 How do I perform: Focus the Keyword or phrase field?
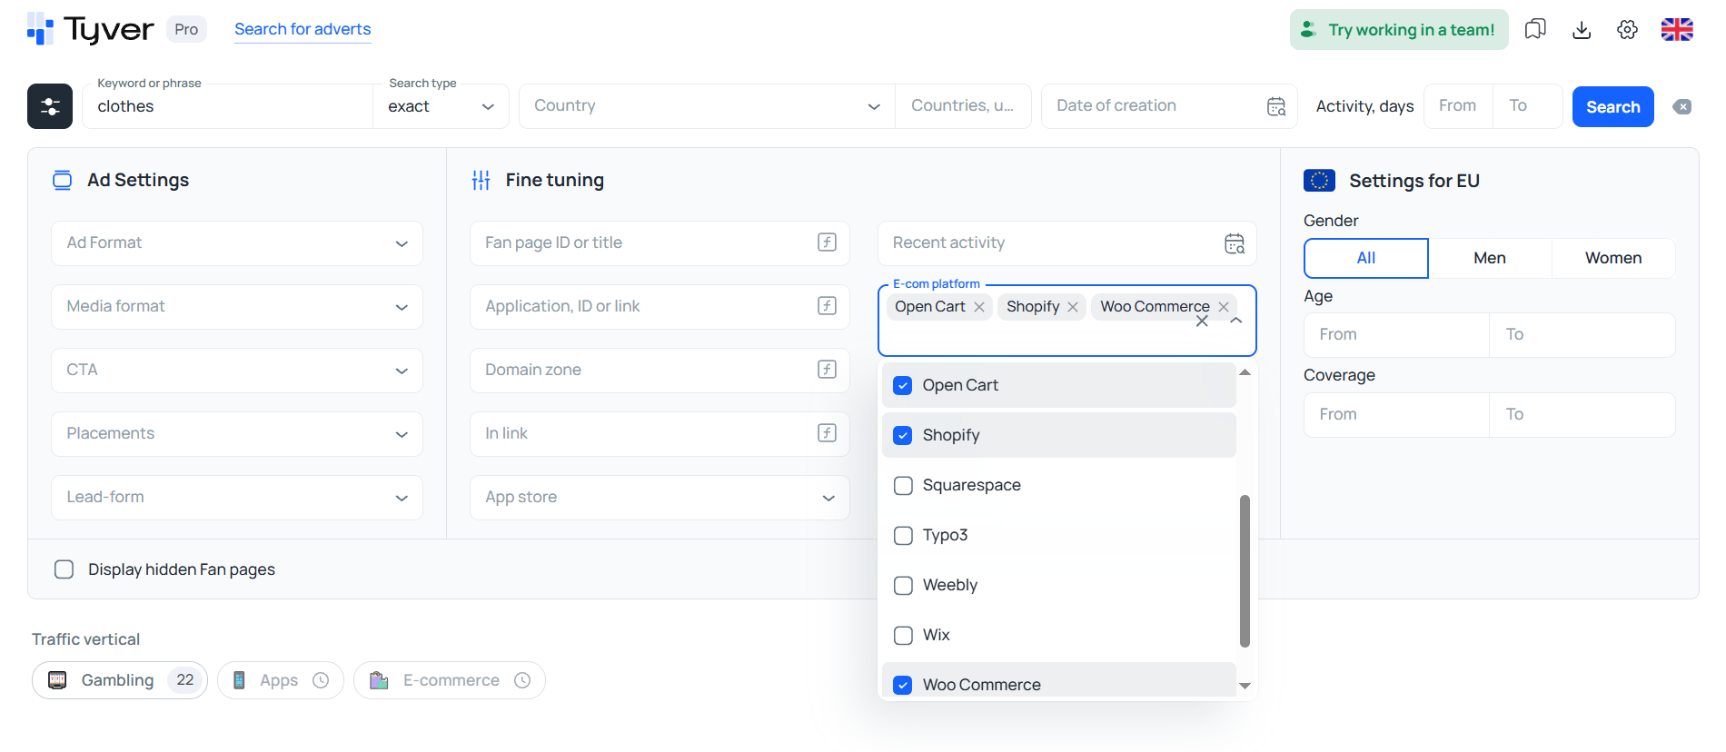click(227, 106)
